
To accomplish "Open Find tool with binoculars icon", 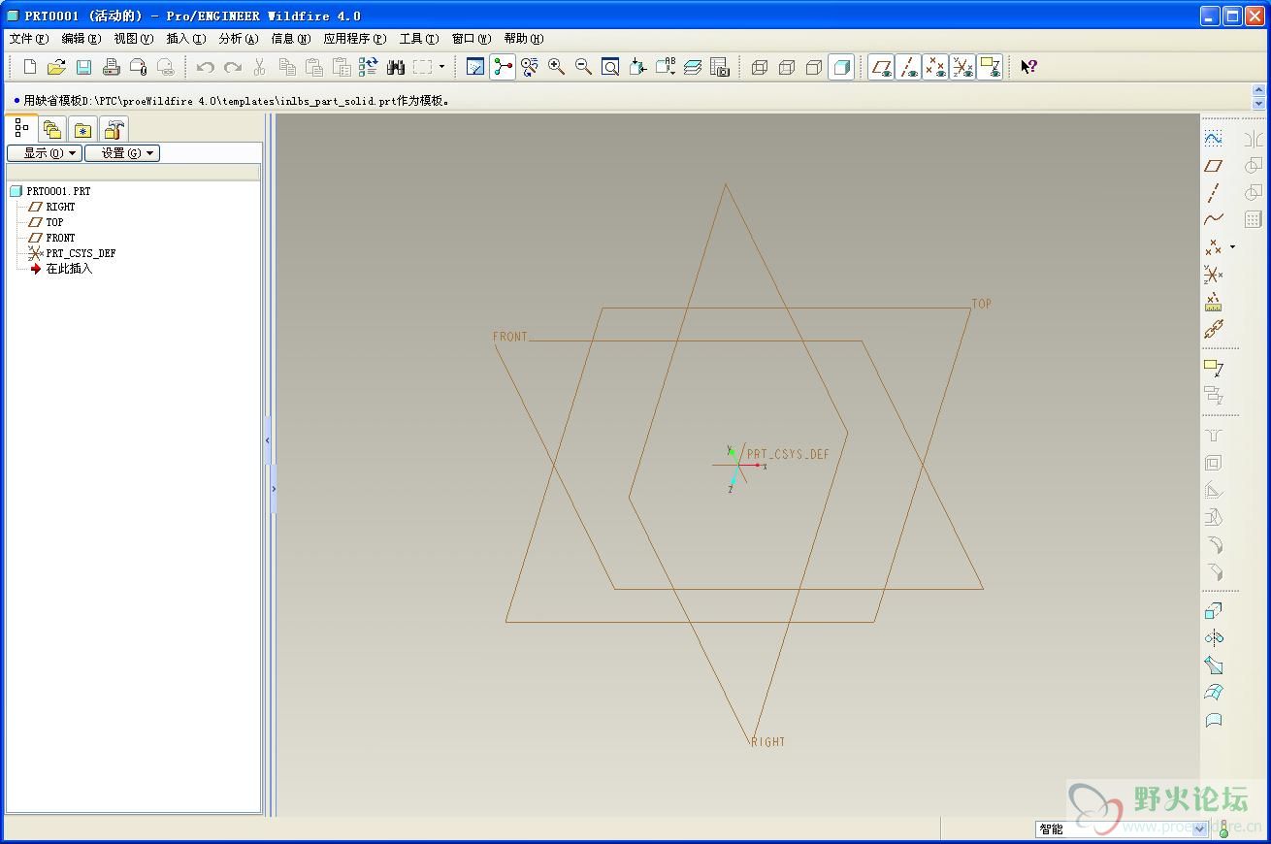I will (x=395, y=67).
